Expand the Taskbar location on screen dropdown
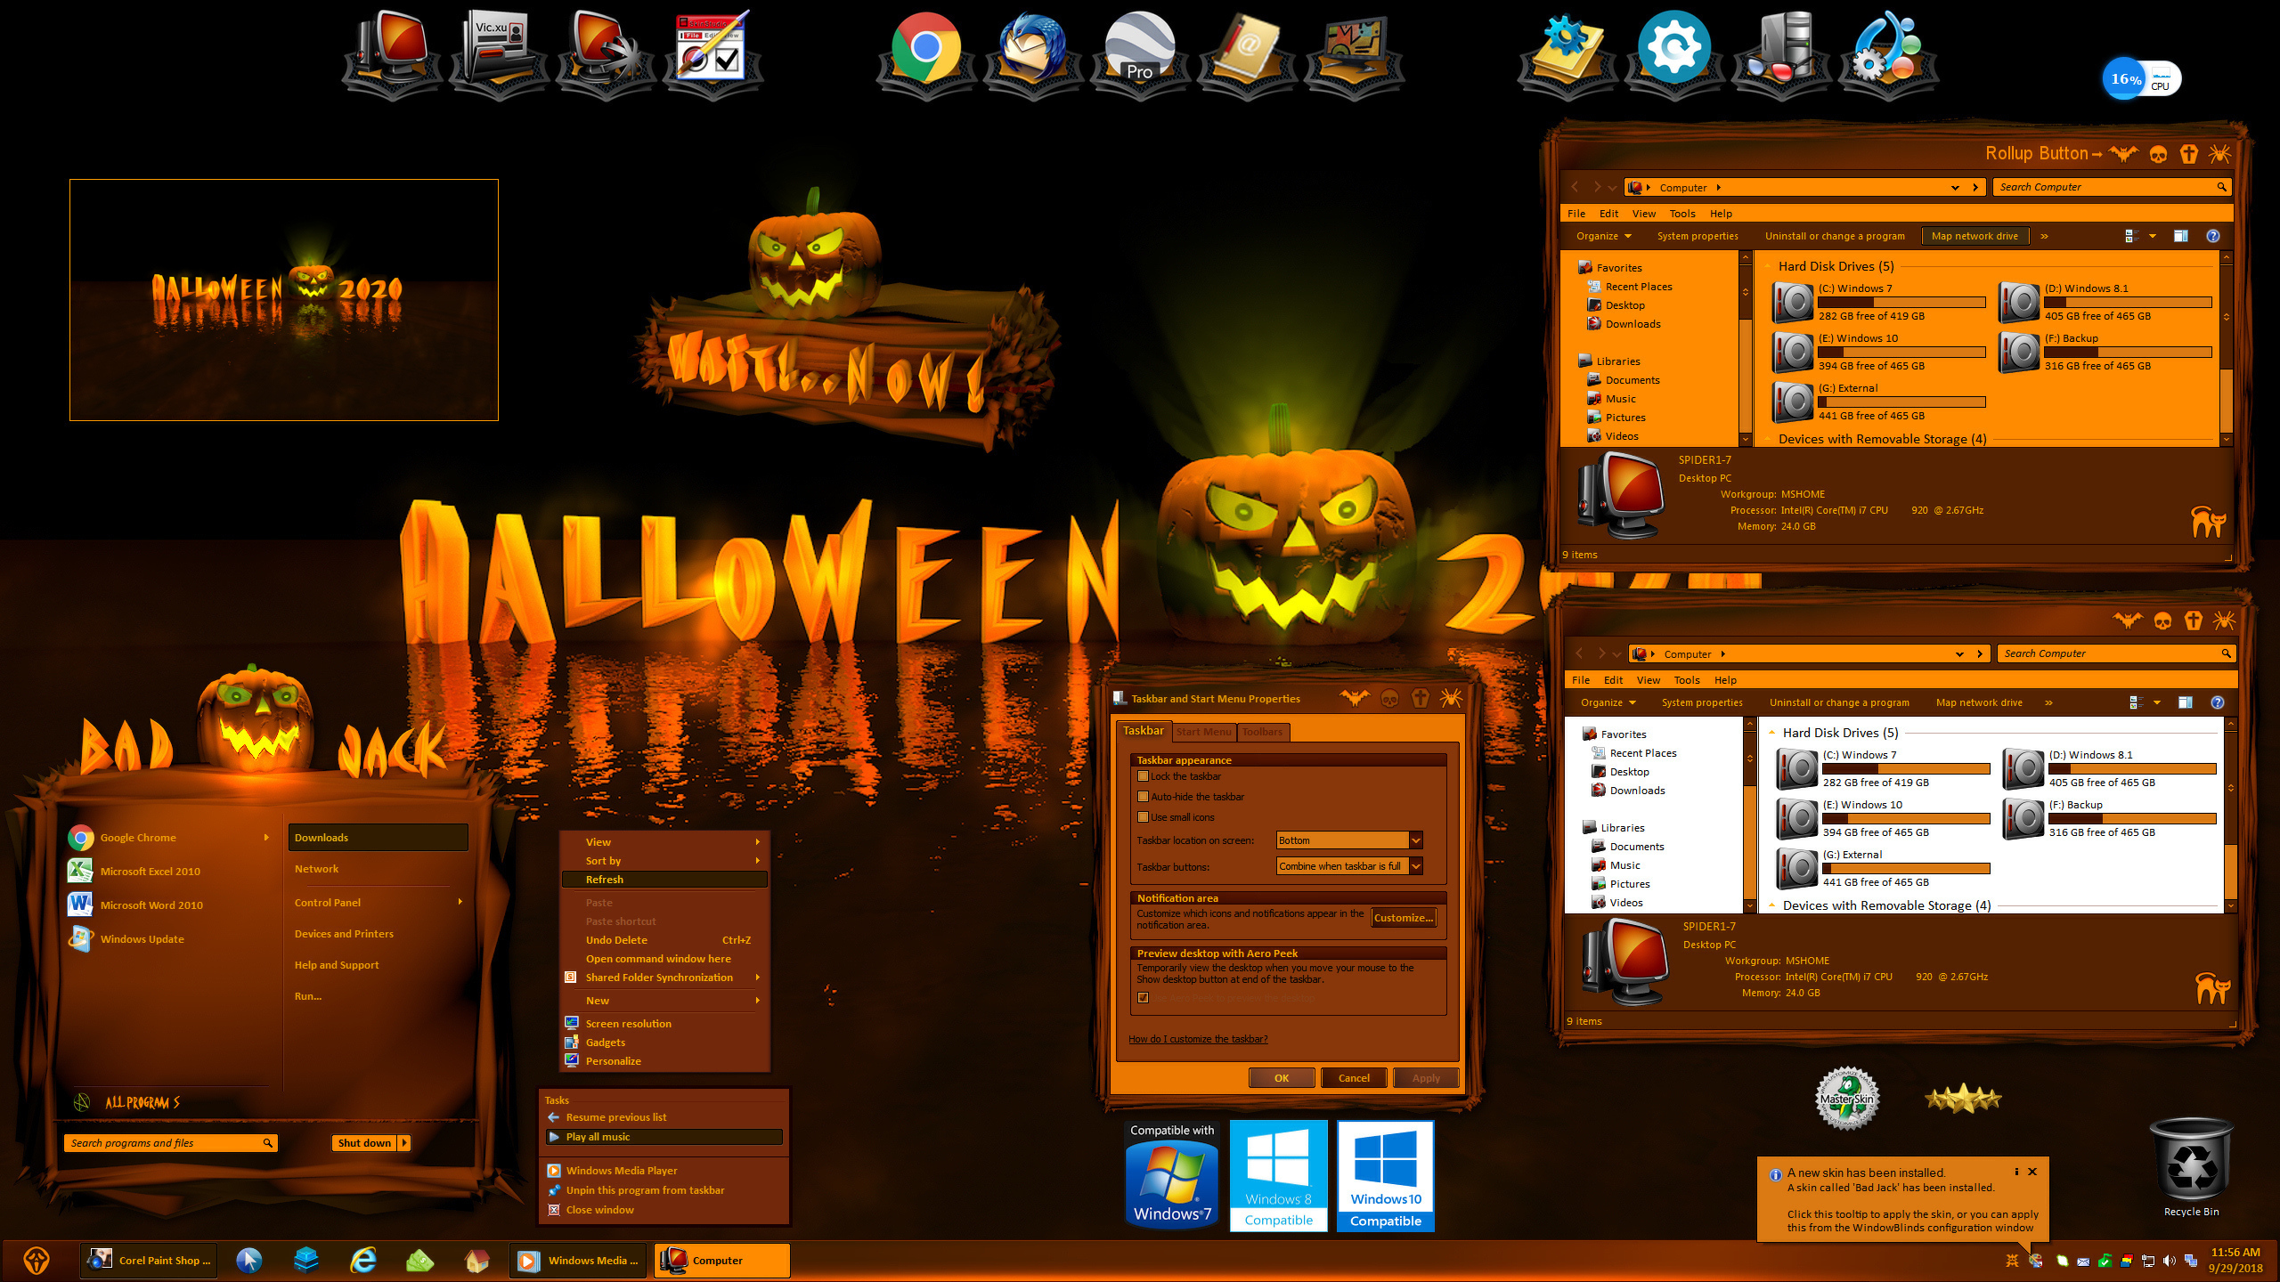 coord(1415,840)
